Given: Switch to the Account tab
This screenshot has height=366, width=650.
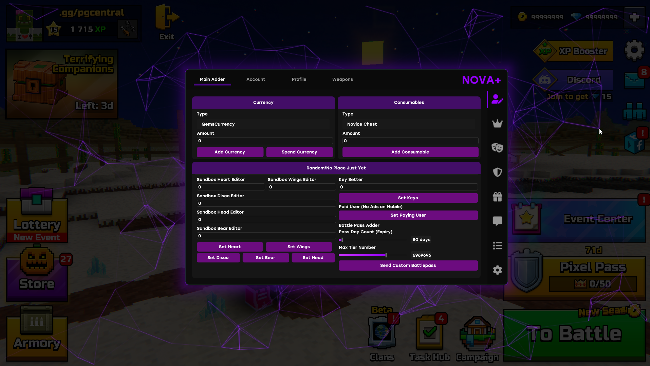Looking at the screenshot, I should (x=256, y=79).
